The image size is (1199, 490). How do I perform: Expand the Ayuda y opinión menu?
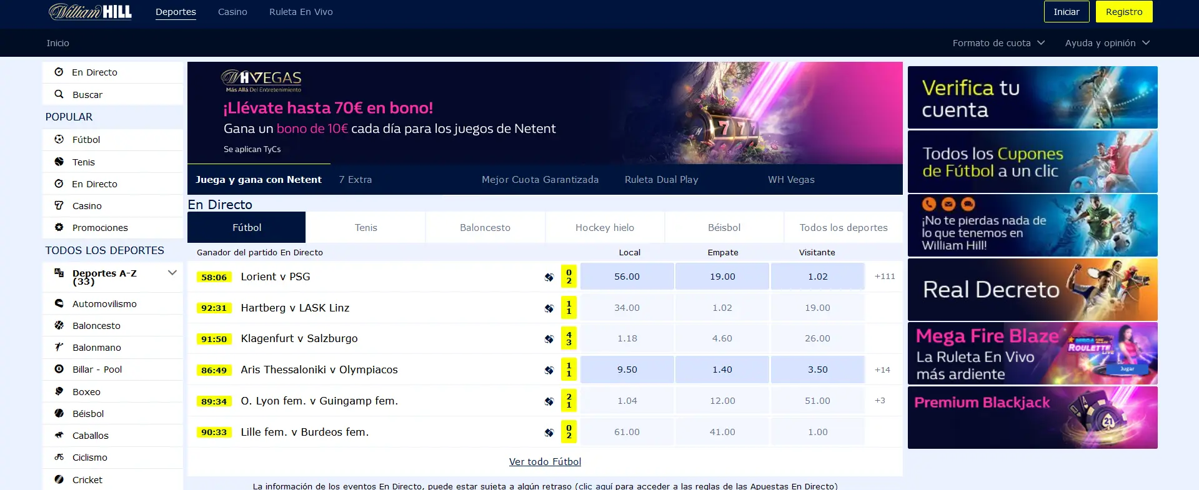point(1107,43)
